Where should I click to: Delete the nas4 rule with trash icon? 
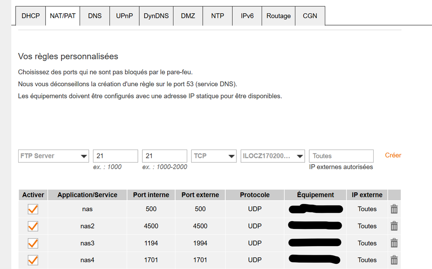[394, 260]
